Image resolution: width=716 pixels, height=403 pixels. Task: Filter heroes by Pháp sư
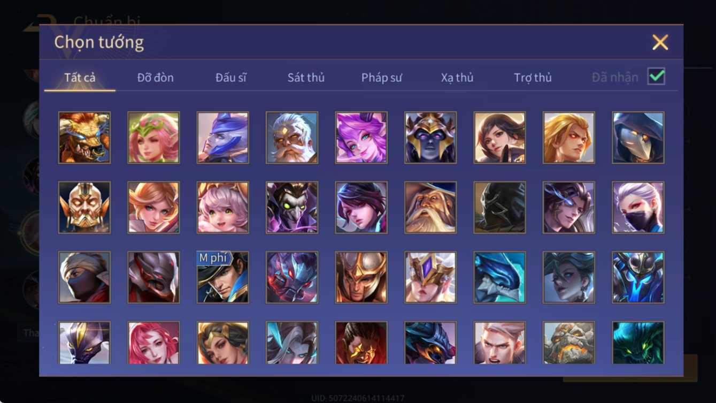381,78
